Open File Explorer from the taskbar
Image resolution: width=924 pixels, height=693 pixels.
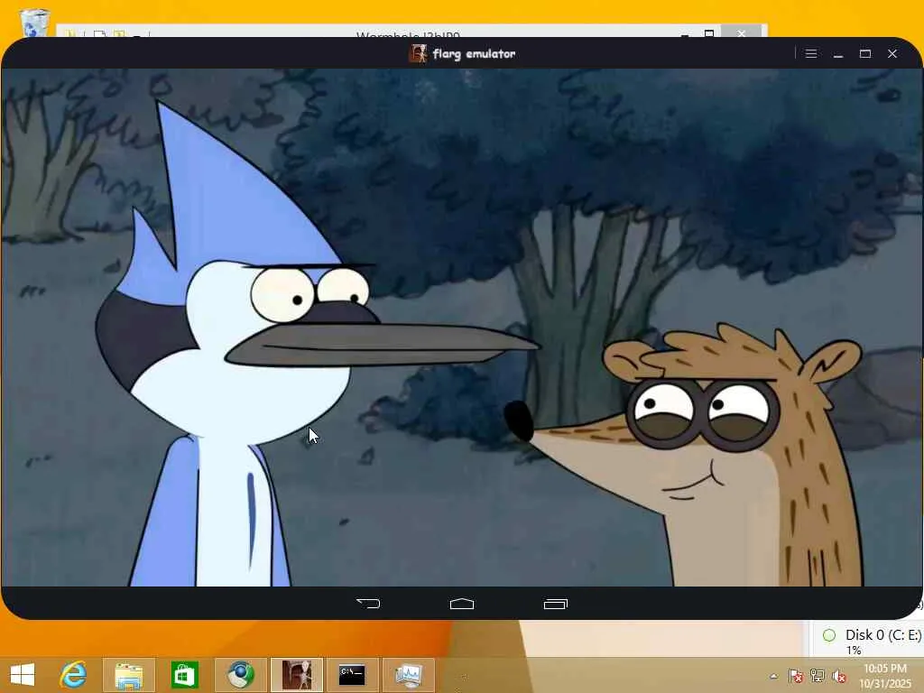pos(129,675)
